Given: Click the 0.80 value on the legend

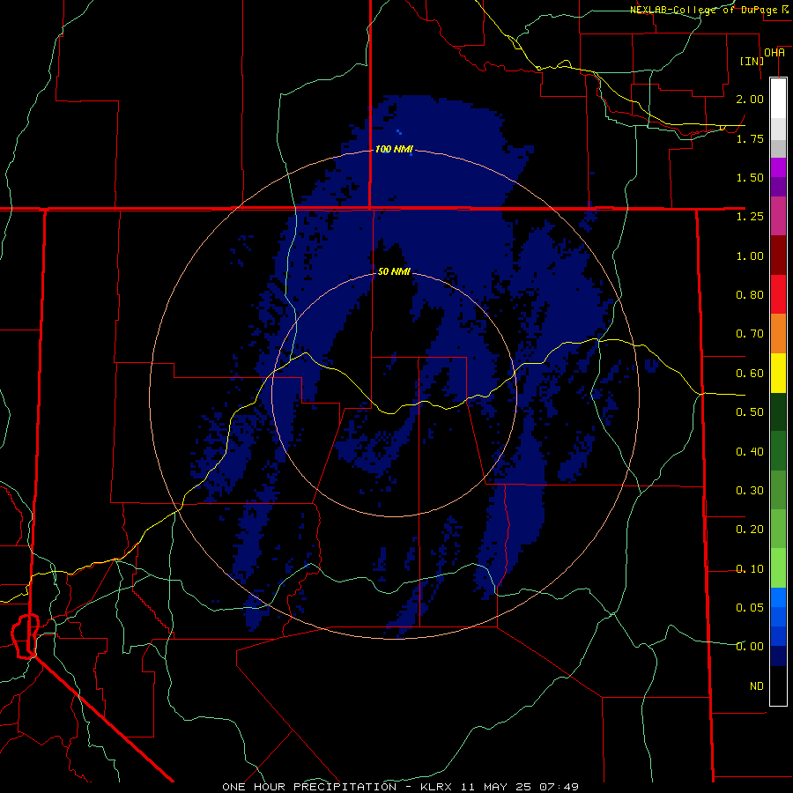Looking at the screenshot, I should pyautogui.click(x=750, y=295).
